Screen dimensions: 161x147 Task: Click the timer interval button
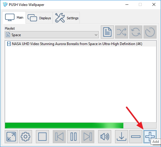[150, 32]
